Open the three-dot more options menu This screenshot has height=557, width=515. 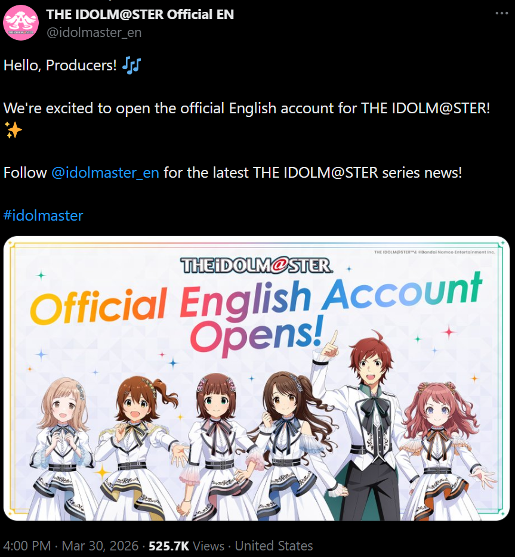coord(501,13)
